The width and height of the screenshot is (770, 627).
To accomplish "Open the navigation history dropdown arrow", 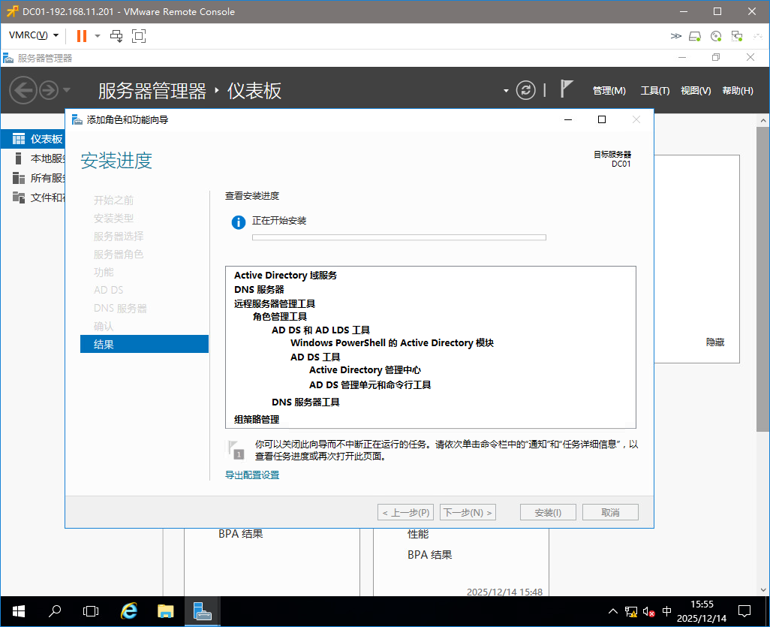I will click(x=67, y=90).
